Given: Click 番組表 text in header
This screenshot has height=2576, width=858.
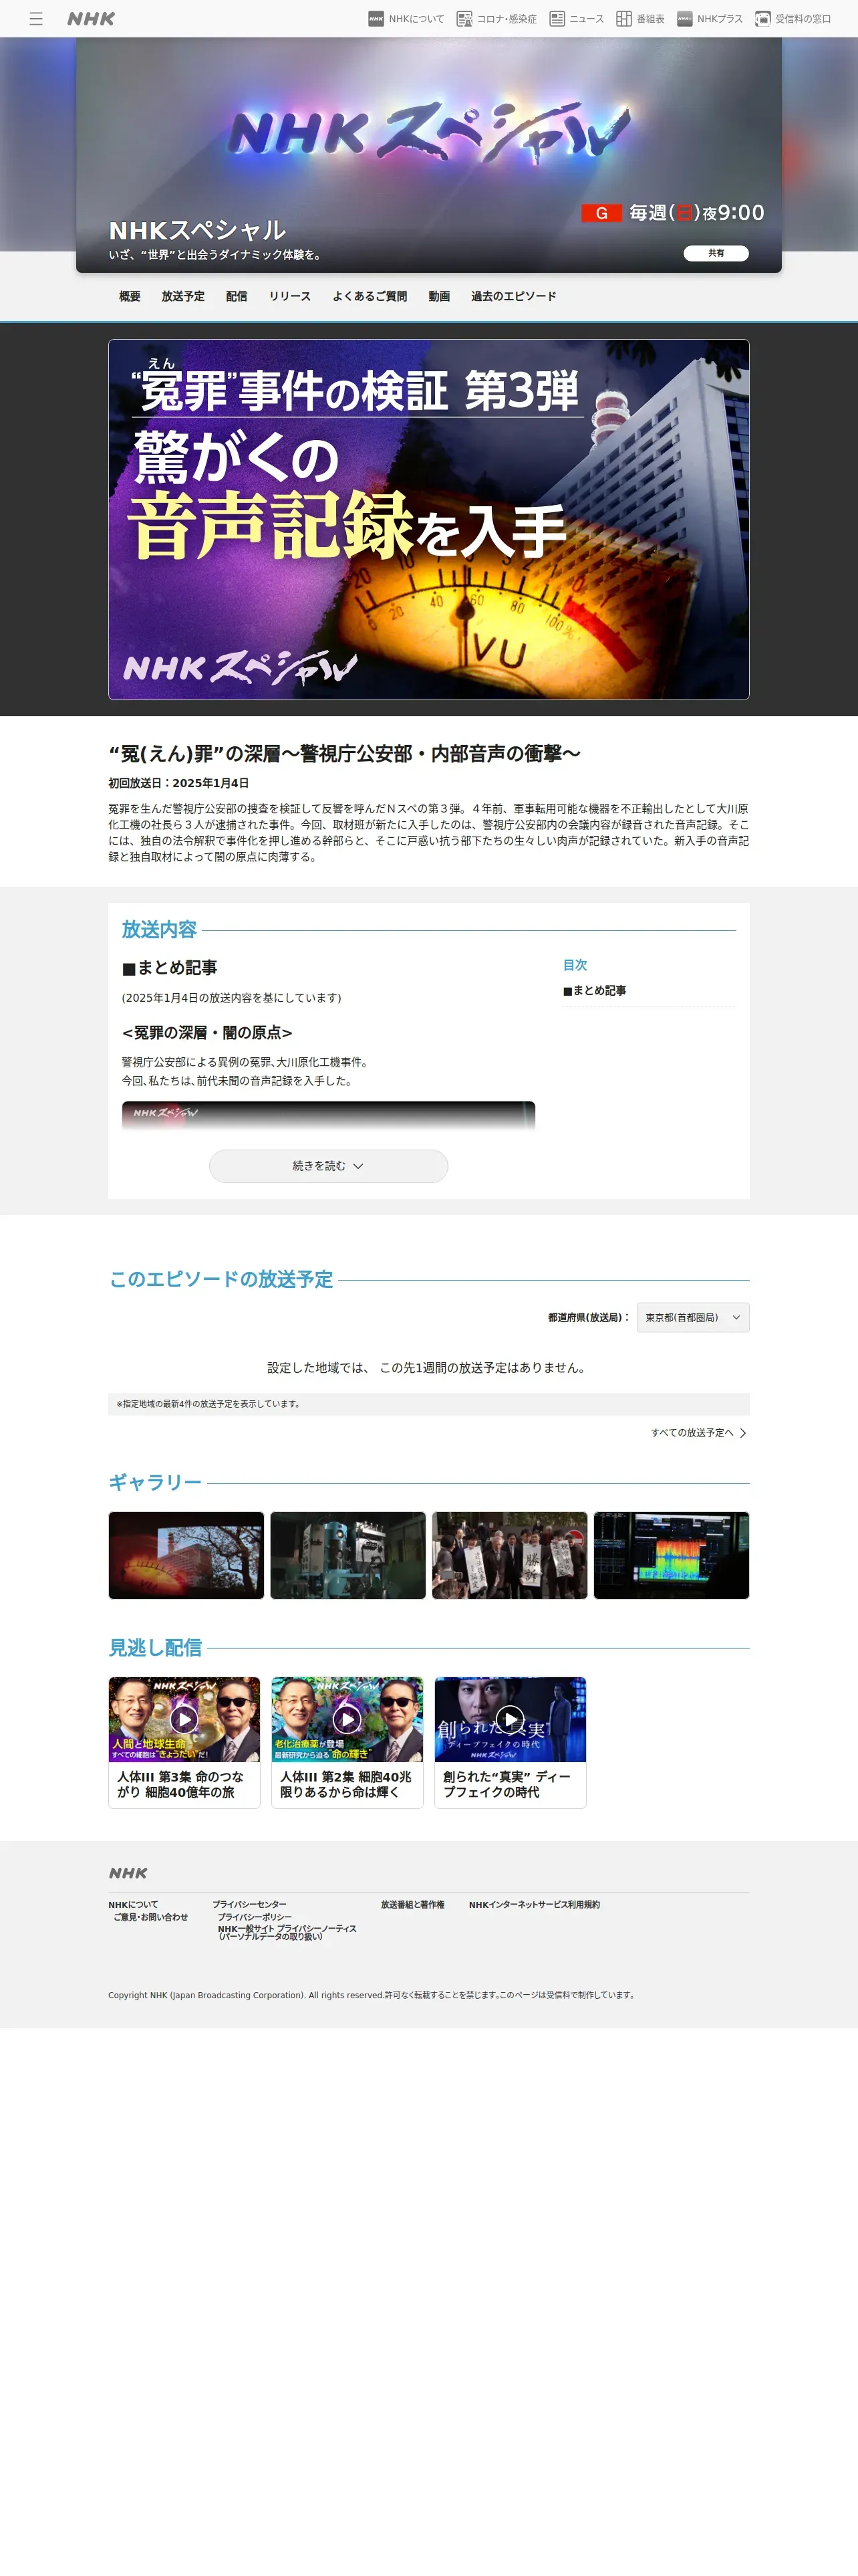Looking at the screenshot, I should click(650, 19).
